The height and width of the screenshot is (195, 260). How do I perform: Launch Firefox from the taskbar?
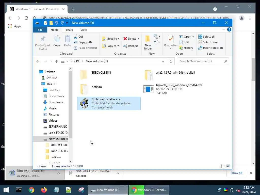[44, 190]
